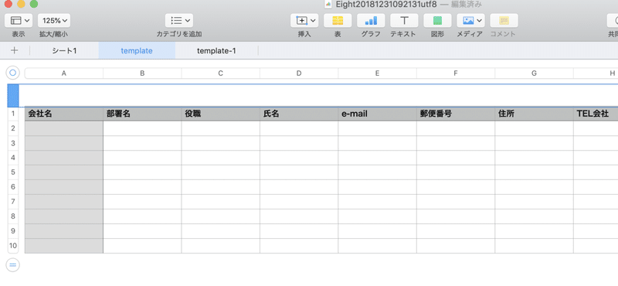Click the 部署名 header cell
This screenshot has height=286, width=618.
tap(142, 114)
